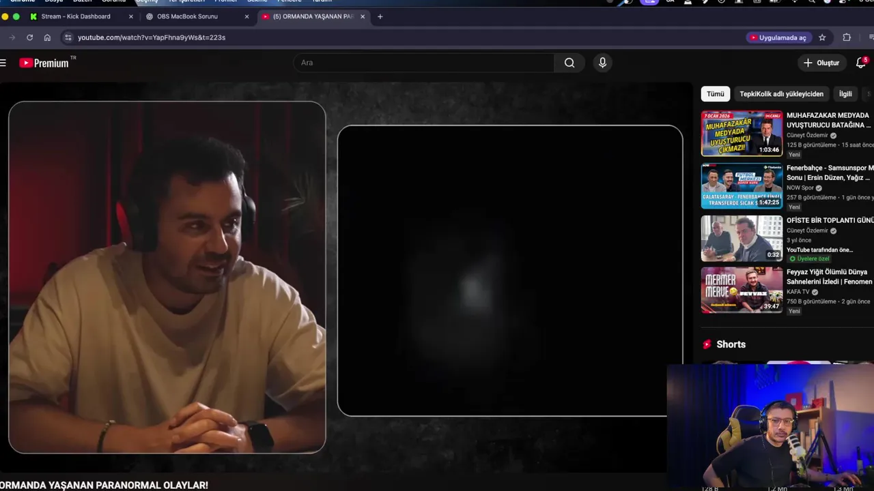Go to YouTube Premium home via logo

[x=45, y=63]
